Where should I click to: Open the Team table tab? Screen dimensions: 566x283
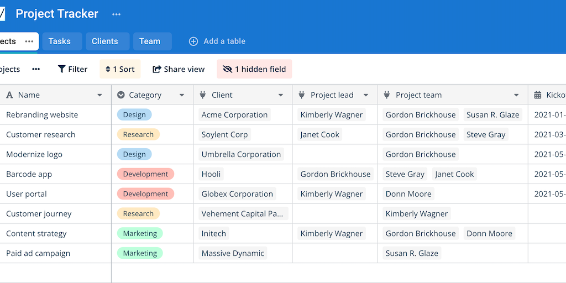[150, 41]
